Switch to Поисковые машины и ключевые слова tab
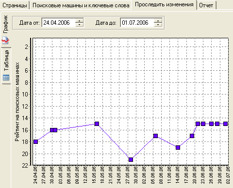The width and height of the screenshot is (233, 188). point(81,5)
